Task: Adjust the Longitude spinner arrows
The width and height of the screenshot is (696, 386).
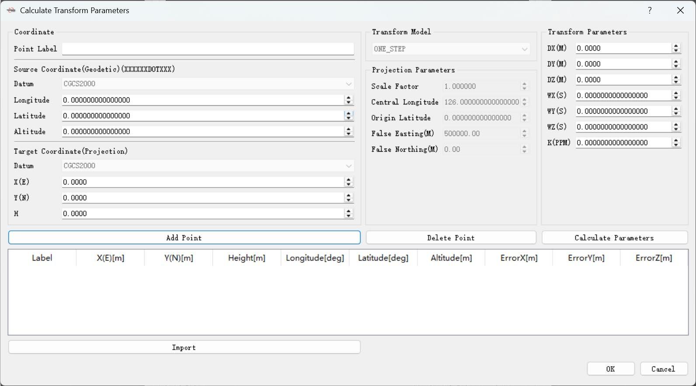Action: pos(348,100)
